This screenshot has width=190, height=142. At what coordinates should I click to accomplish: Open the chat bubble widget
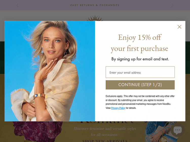point(178,130)
